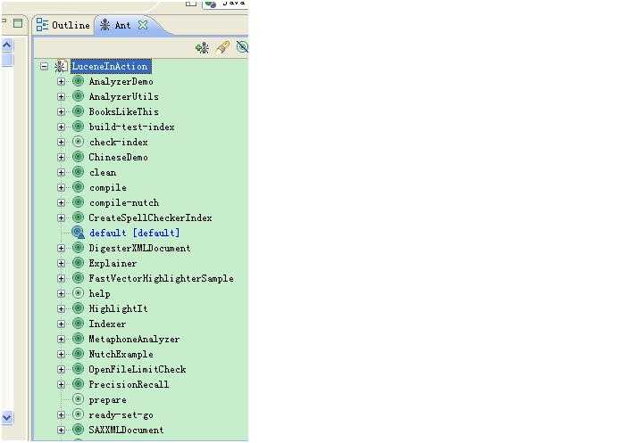Select LuceneInAction root tree item
Image resolution: width=643 pixels, height=443 pixels.
[x=111, y=66]
